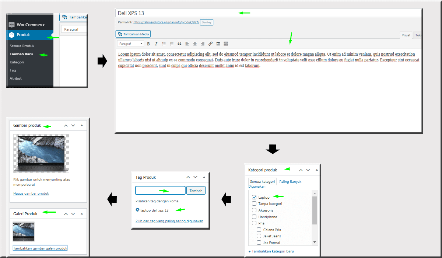
Task: Insert Read More tag
Action: pyautogui.click(x=218, y=43)
